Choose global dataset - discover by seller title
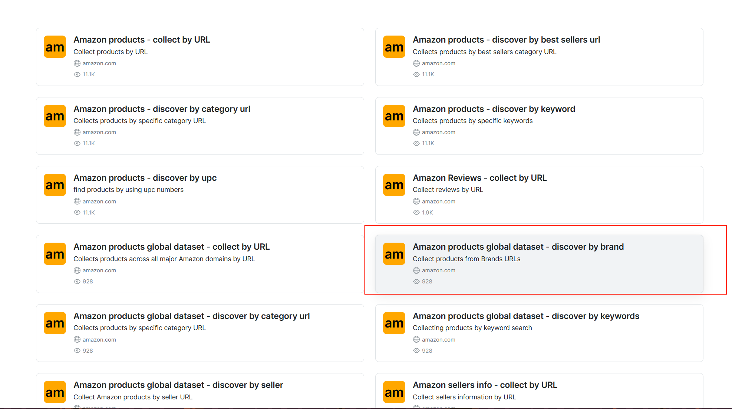The width and height of the screenshot is (732, 409). (178, 385)
